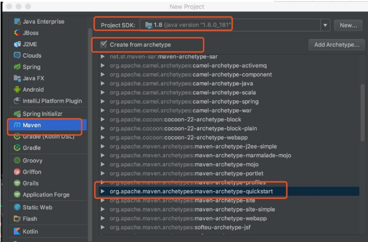Click the Maven 'm' icon
Viewport: 368px width, 242px height.
[x=17, y=125]
